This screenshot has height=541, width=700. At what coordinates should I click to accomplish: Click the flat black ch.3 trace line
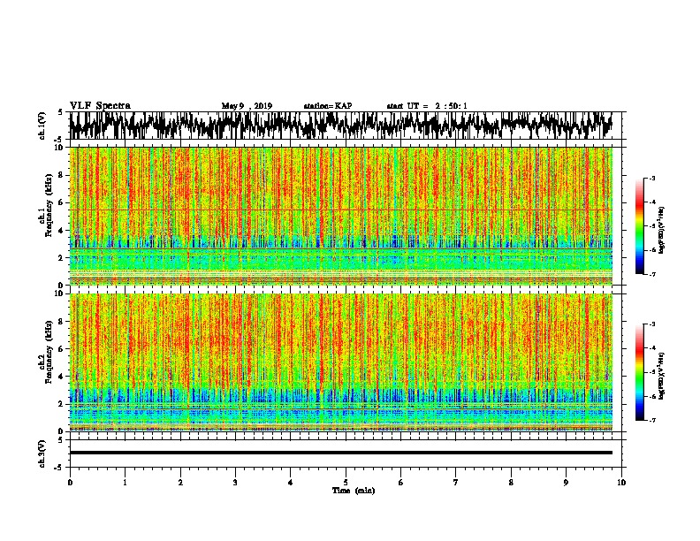coord(340,453)
